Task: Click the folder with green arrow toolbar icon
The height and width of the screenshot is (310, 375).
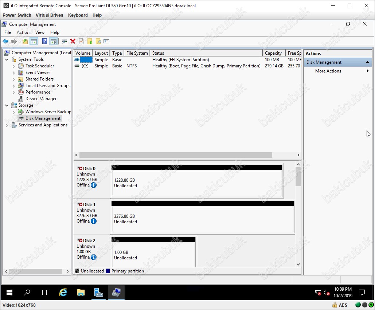Action: [x=90, y=42]
